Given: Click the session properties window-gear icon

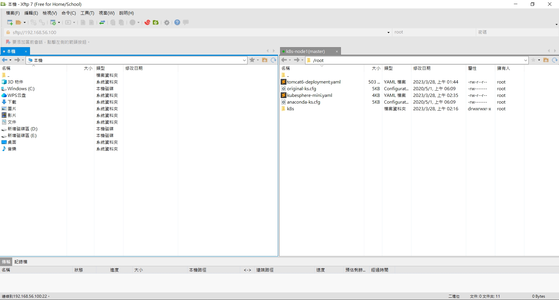Looking at the screenshot, I should (53, 22).
